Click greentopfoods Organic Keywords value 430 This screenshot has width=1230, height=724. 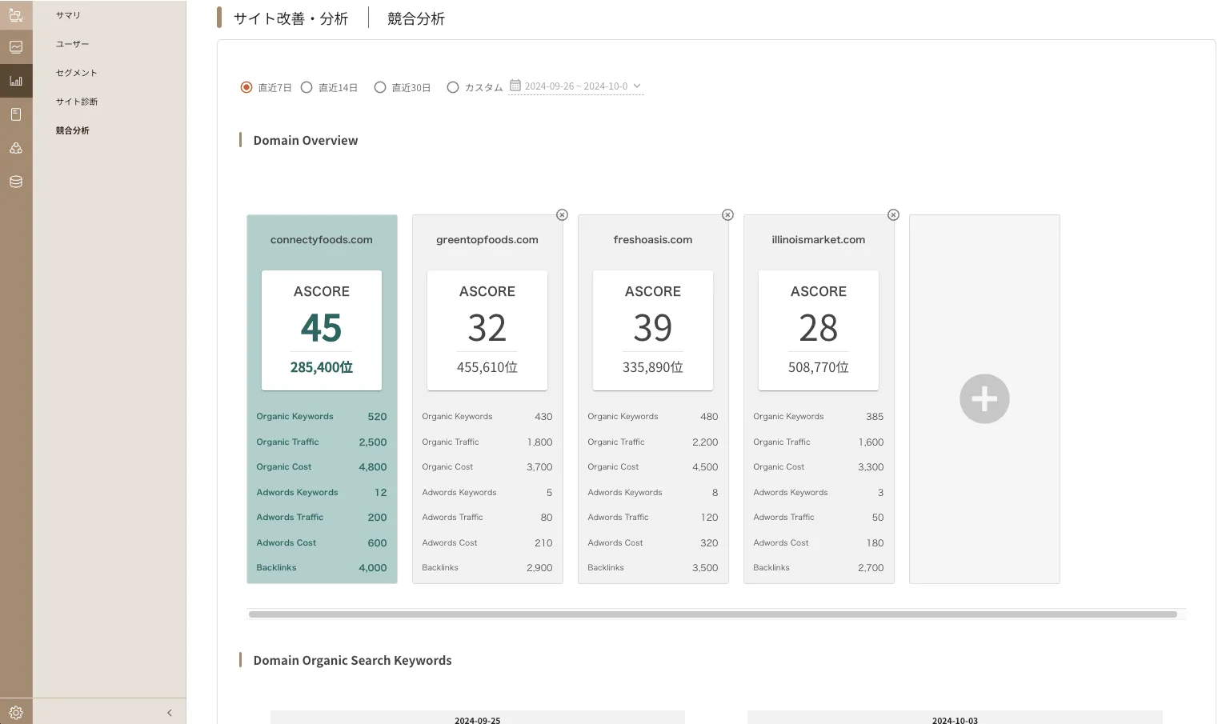coord(543,417)
